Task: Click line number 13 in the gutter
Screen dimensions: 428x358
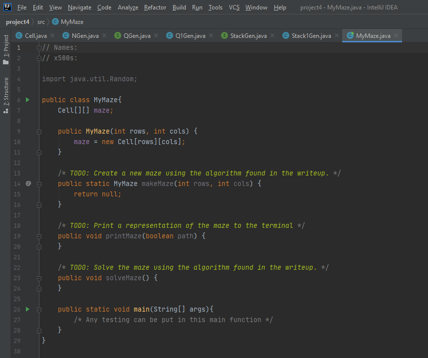Action: 17,174
